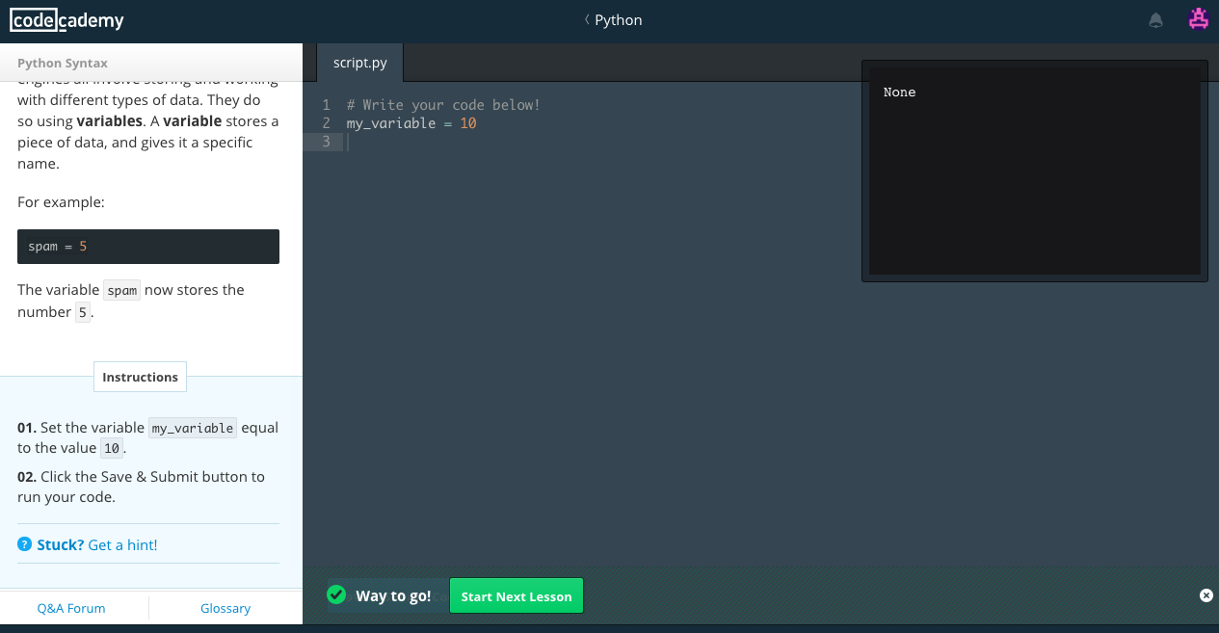Click the chevron next to Python
Viewport: 1219px width, 633px height.
point(585,19)
